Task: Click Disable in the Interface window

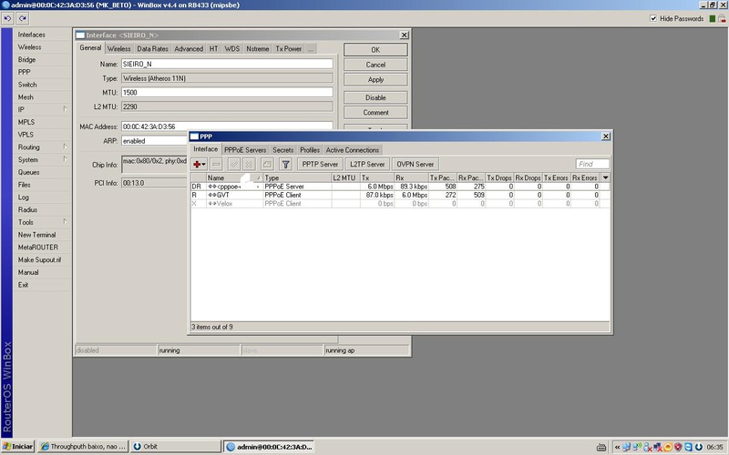Action: (375, 98)
